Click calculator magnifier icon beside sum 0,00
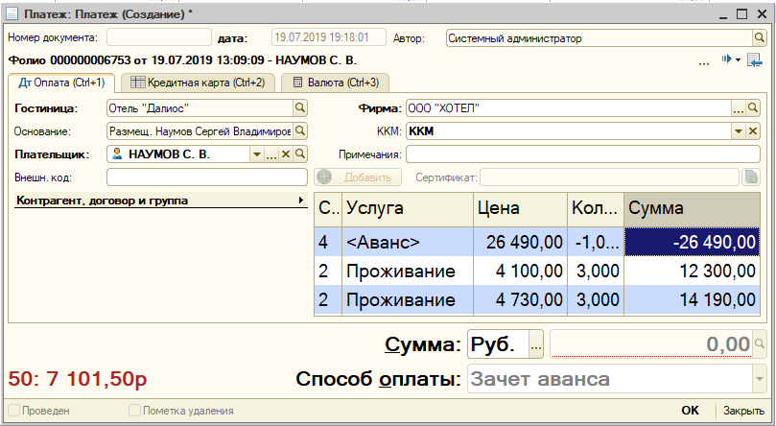The height and width of the screenshot is (426, 776). click(759, 343)
